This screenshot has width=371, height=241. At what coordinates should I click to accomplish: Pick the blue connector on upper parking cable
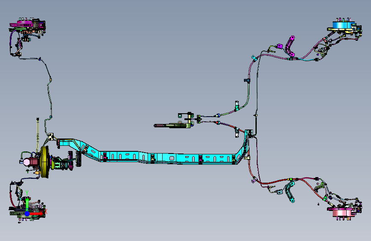(x=218, y=115)
